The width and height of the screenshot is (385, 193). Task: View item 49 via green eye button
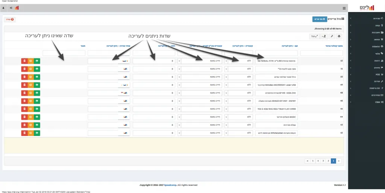(x=37, y=85)
